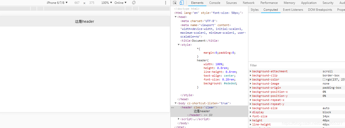Click the 'scroll' background-attachment value

coord(328,72)
